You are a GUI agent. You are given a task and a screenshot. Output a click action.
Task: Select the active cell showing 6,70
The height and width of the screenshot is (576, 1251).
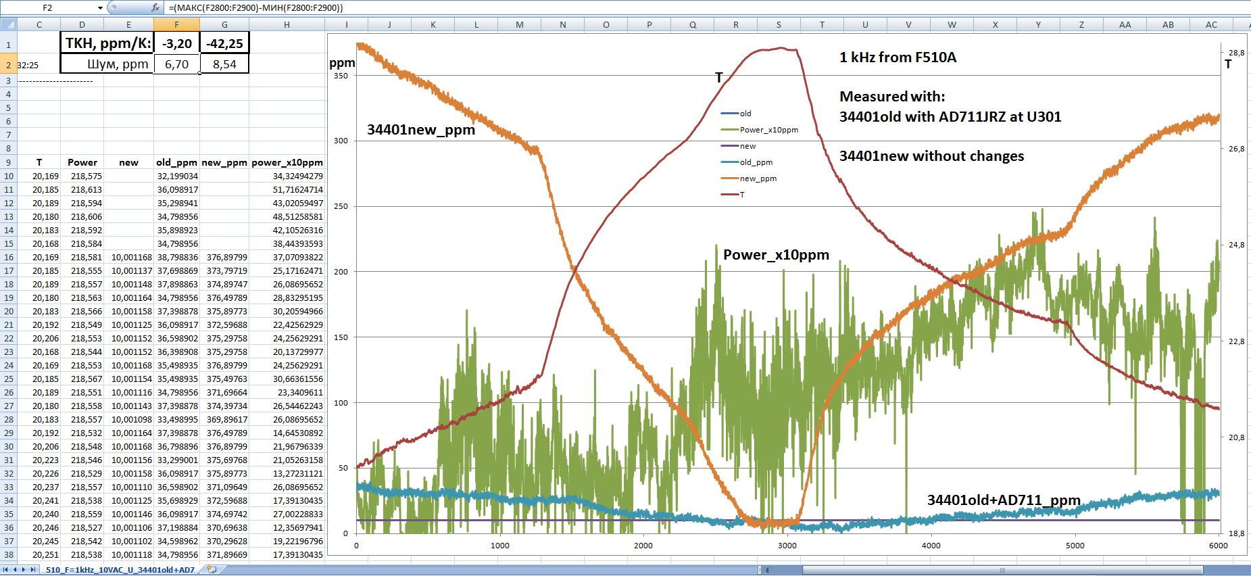(x=176, y=64)
